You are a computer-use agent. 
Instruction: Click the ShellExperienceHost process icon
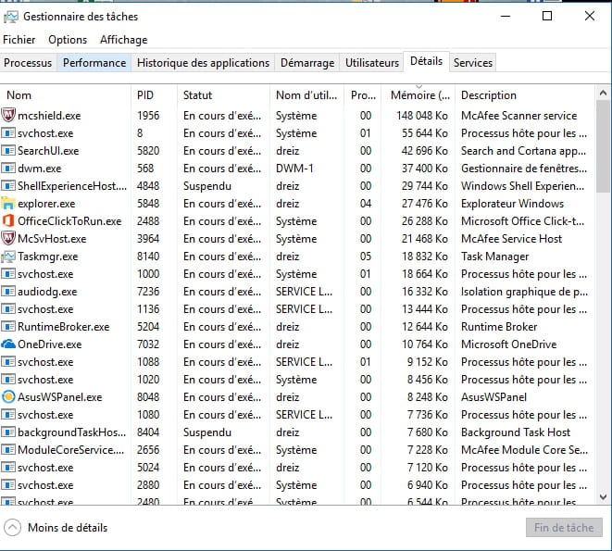click(8, 186)
